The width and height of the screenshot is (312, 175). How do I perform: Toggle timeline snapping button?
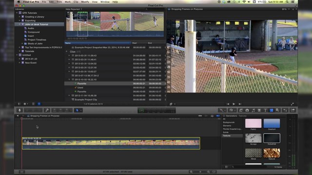[x=218, y=116]
